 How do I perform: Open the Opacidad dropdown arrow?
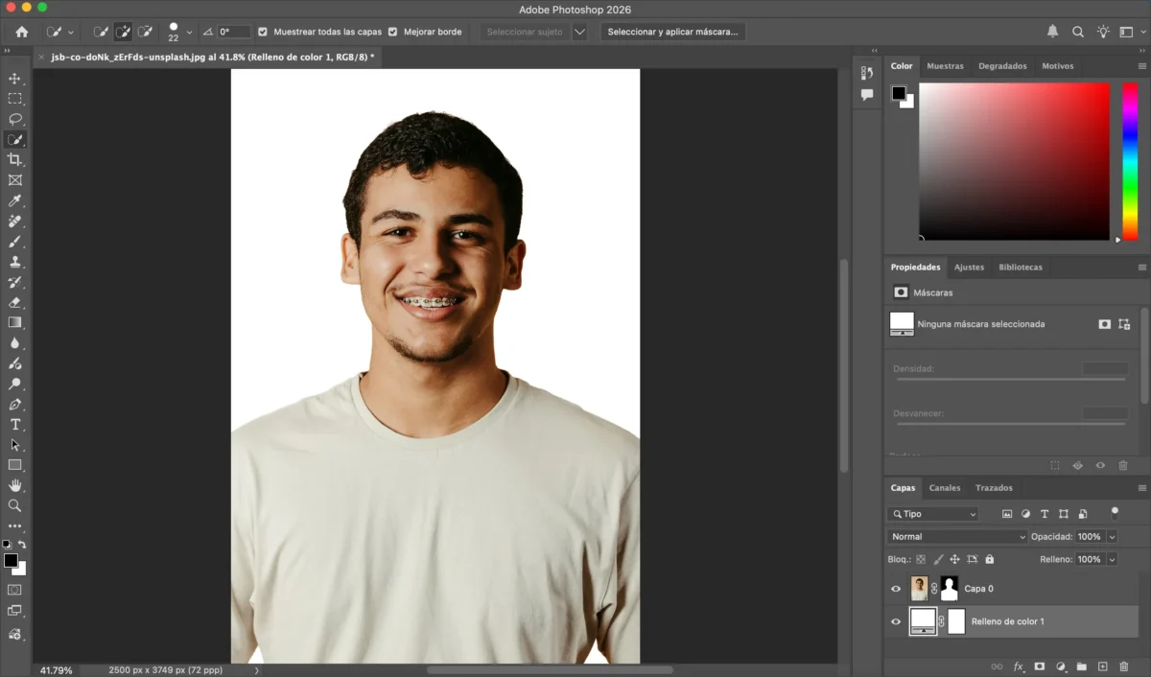[x=1112, y=537]
